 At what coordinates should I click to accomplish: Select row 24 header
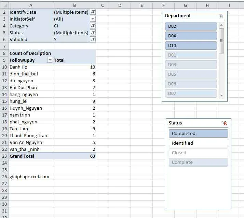[x=4, y=163]
